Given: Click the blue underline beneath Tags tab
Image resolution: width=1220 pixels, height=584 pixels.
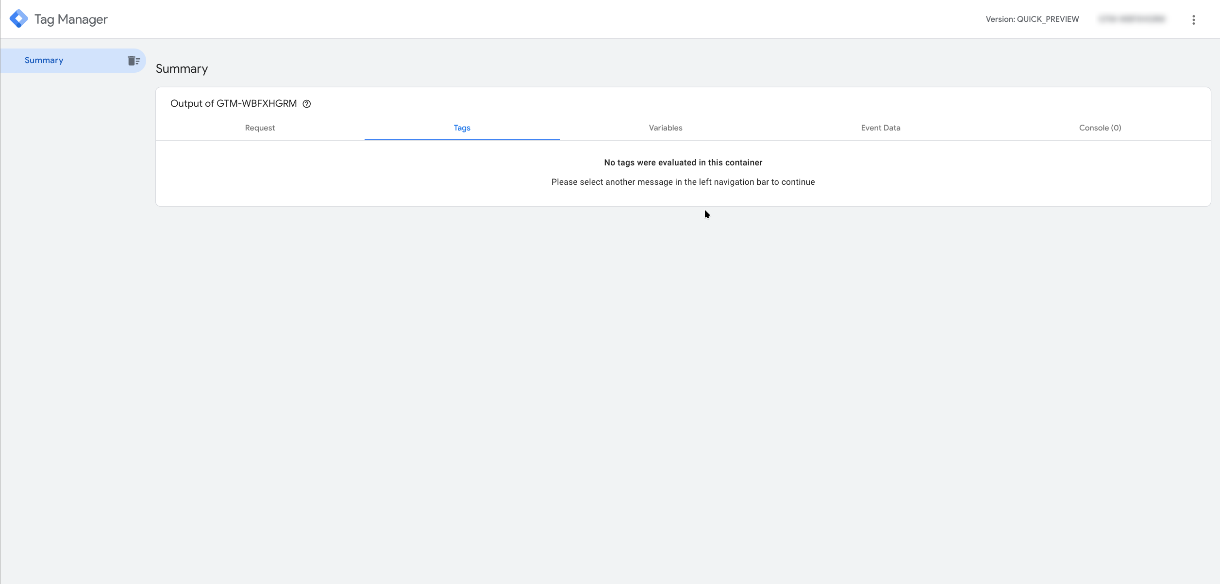Looking at the screenshot, I should point(462,139).
